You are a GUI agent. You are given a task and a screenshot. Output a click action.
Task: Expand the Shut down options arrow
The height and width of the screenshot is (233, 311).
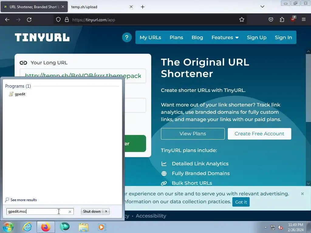(x=106, y=211)
